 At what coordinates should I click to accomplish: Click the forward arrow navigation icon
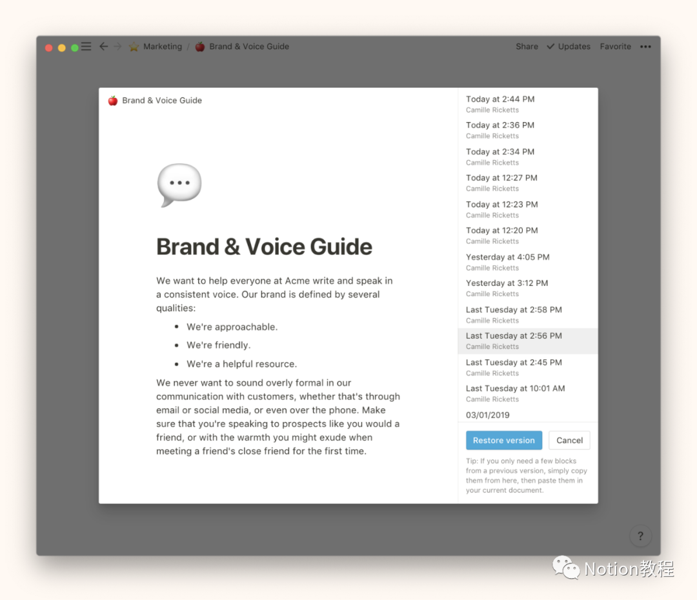(117, 46)
